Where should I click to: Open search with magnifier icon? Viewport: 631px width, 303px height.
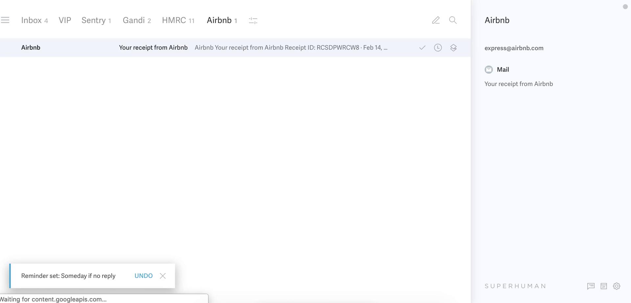pyautogui.click(x=453, y=20)
